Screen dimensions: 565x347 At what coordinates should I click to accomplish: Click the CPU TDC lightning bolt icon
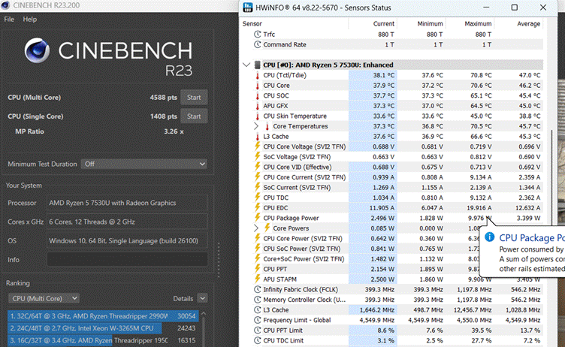(257, 198)
